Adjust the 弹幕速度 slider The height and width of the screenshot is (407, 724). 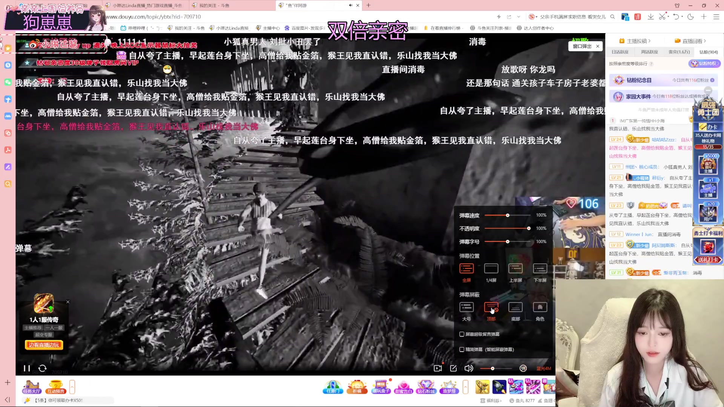pos(508,215)
